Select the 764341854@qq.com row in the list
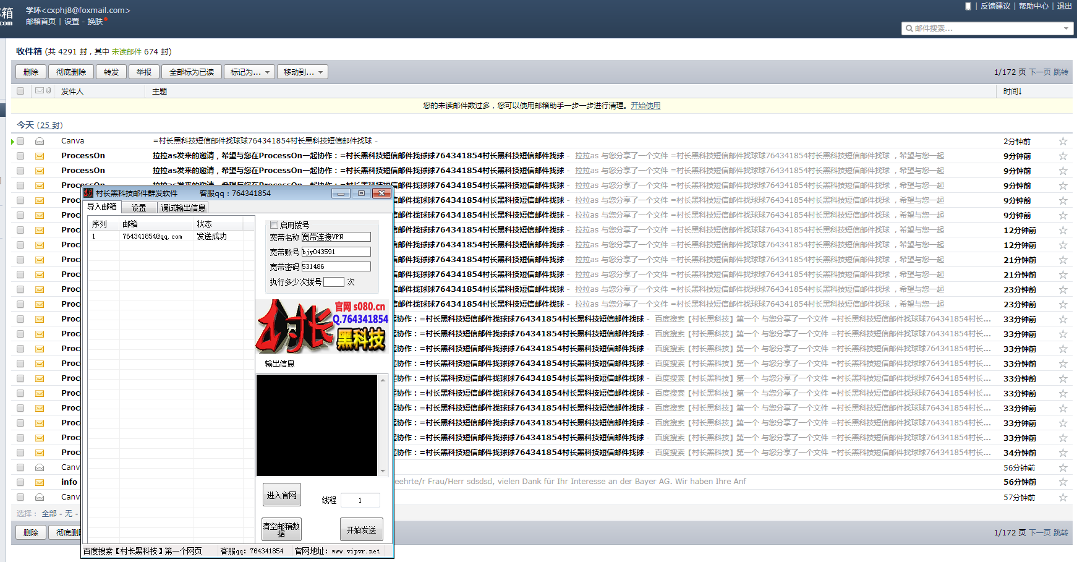 pyautogui.click(x=171, y=237)
